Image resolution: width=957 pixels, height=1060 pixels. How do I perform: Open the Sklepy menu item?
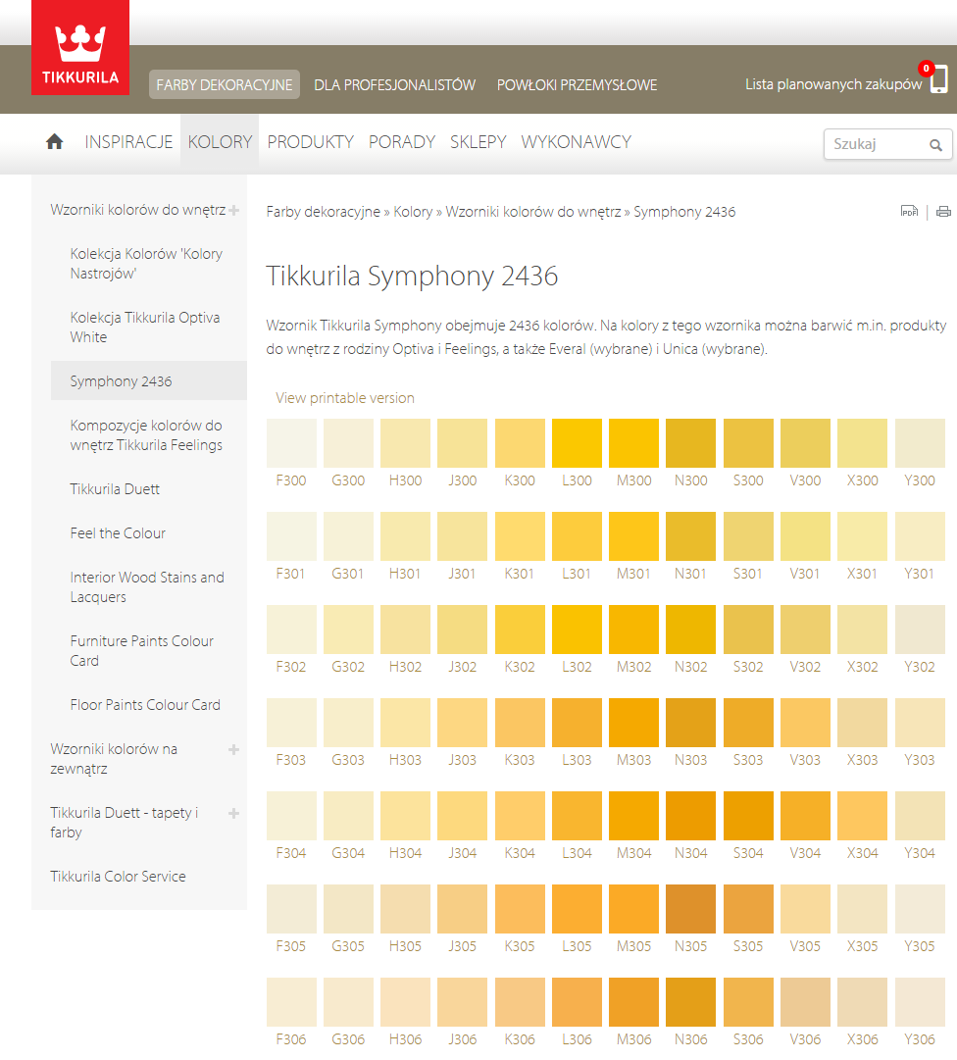tap(478, 142)
